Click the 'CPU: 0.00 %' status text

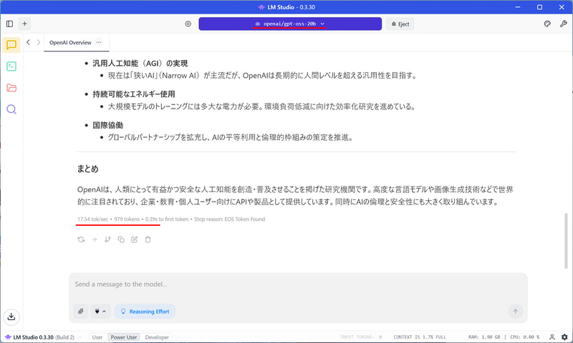(x=525, y=337)
